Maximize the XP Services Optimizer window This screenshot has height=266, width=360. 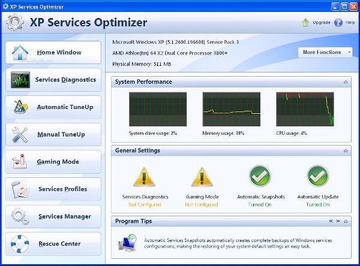point(344,7)
